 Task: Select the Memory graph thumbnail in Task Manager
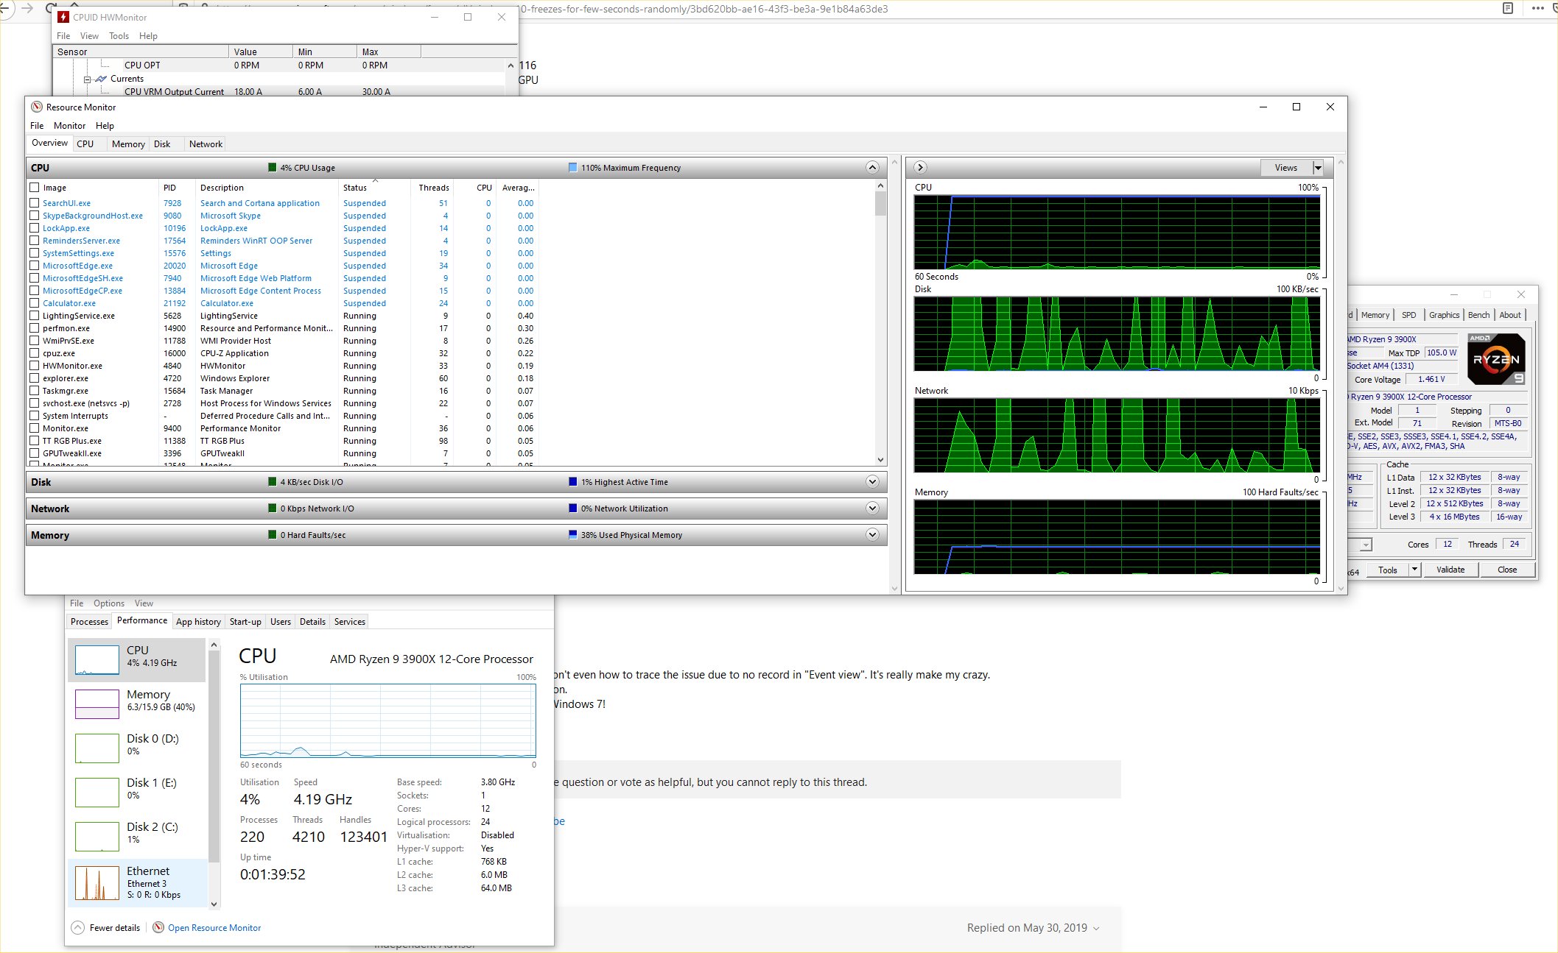(97, 704)
